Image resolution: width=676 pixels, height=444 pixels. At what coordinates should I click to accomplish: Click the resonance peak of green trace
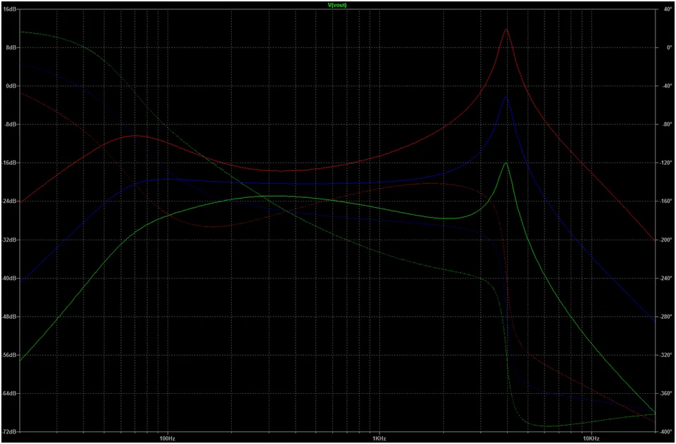click(x=506, y=163)
